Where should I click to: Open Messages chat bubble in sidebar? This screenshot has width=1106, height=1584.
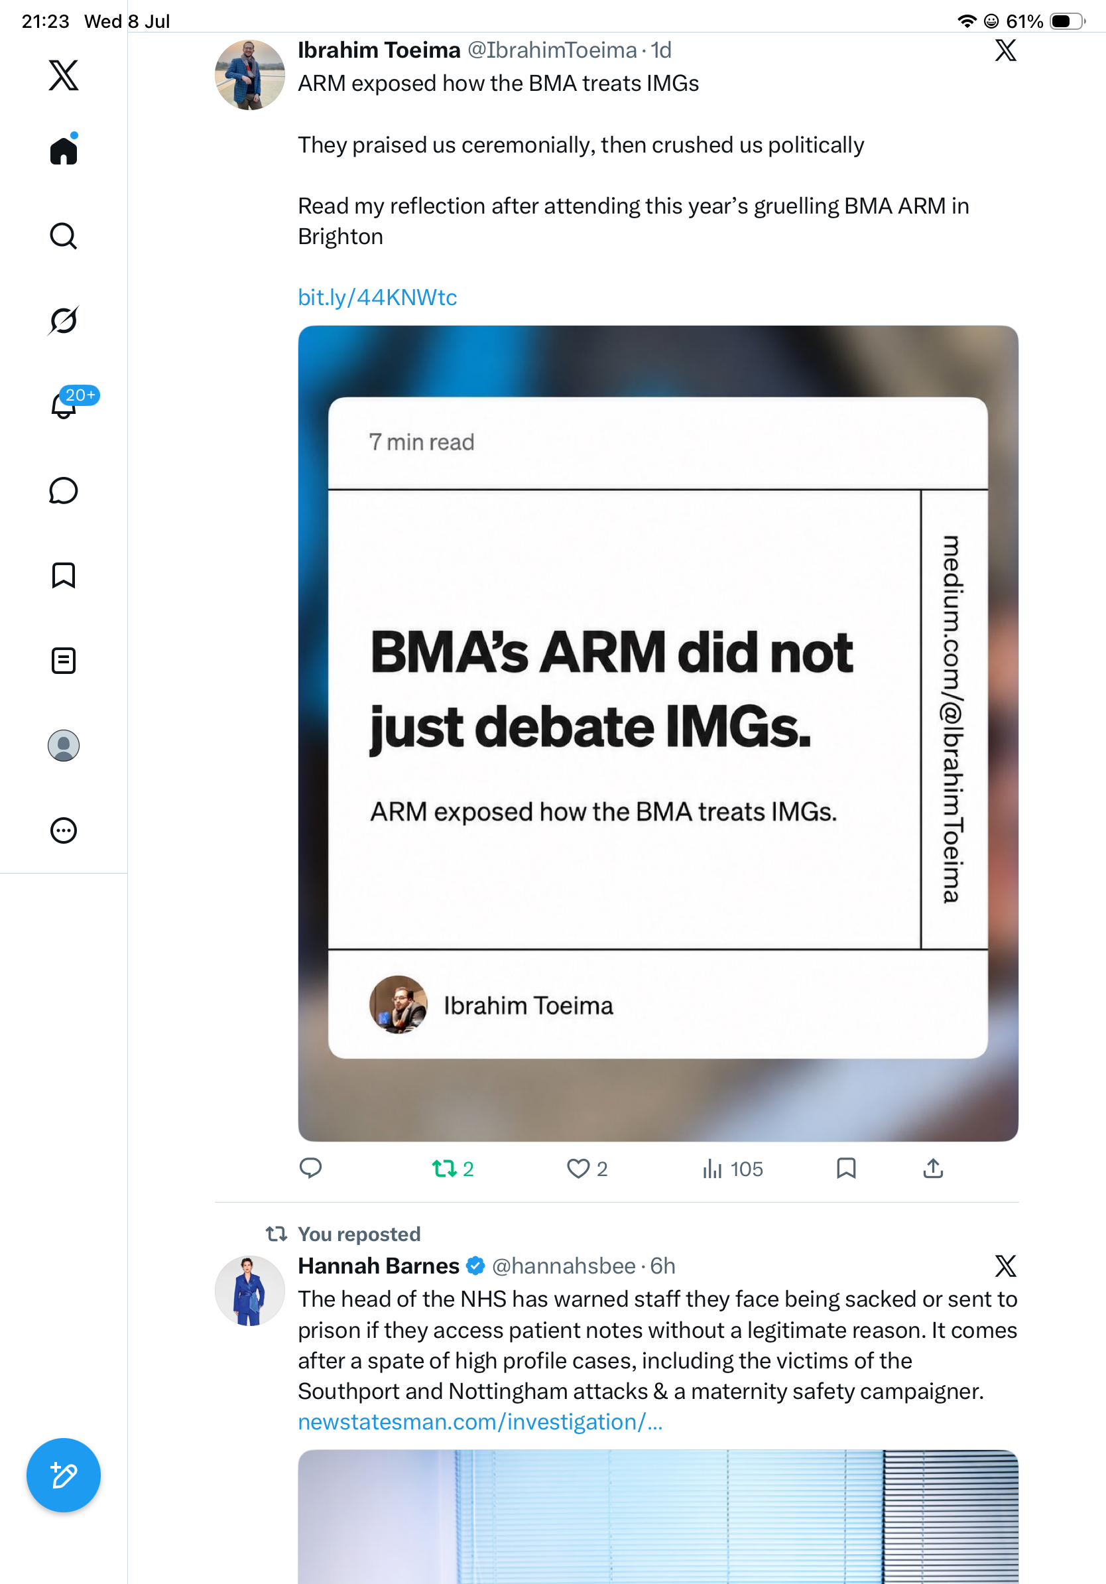[64, 490]
